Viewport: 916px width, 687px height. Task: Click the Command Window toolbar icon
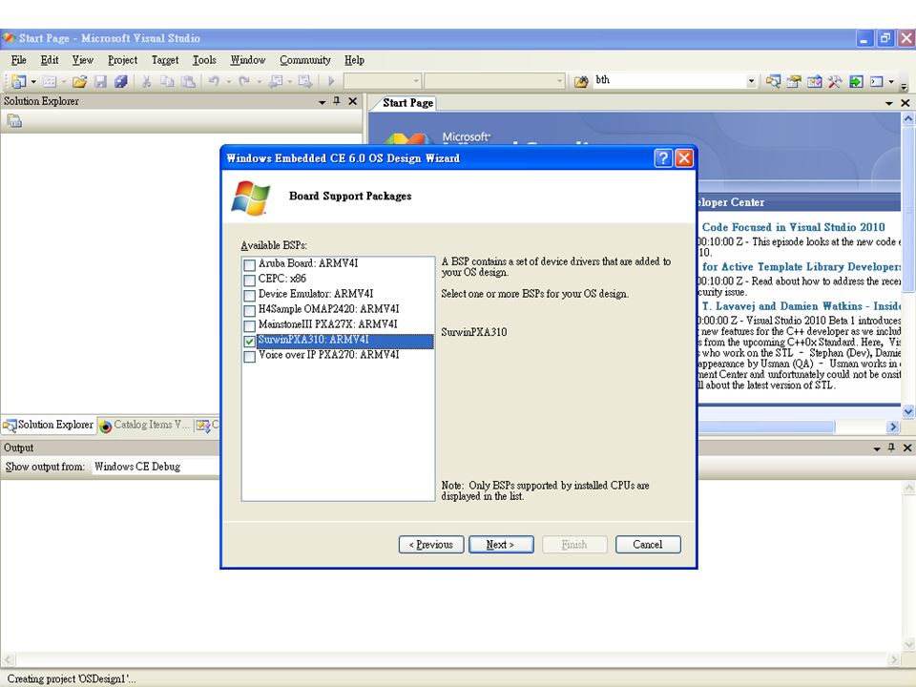pos(876,81)
